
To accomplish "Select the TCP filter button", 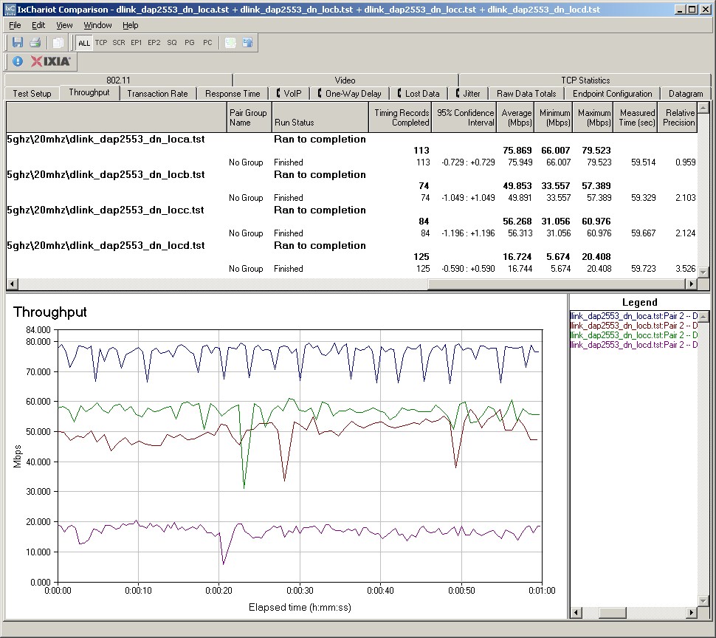I will click(x=101, y=43).
